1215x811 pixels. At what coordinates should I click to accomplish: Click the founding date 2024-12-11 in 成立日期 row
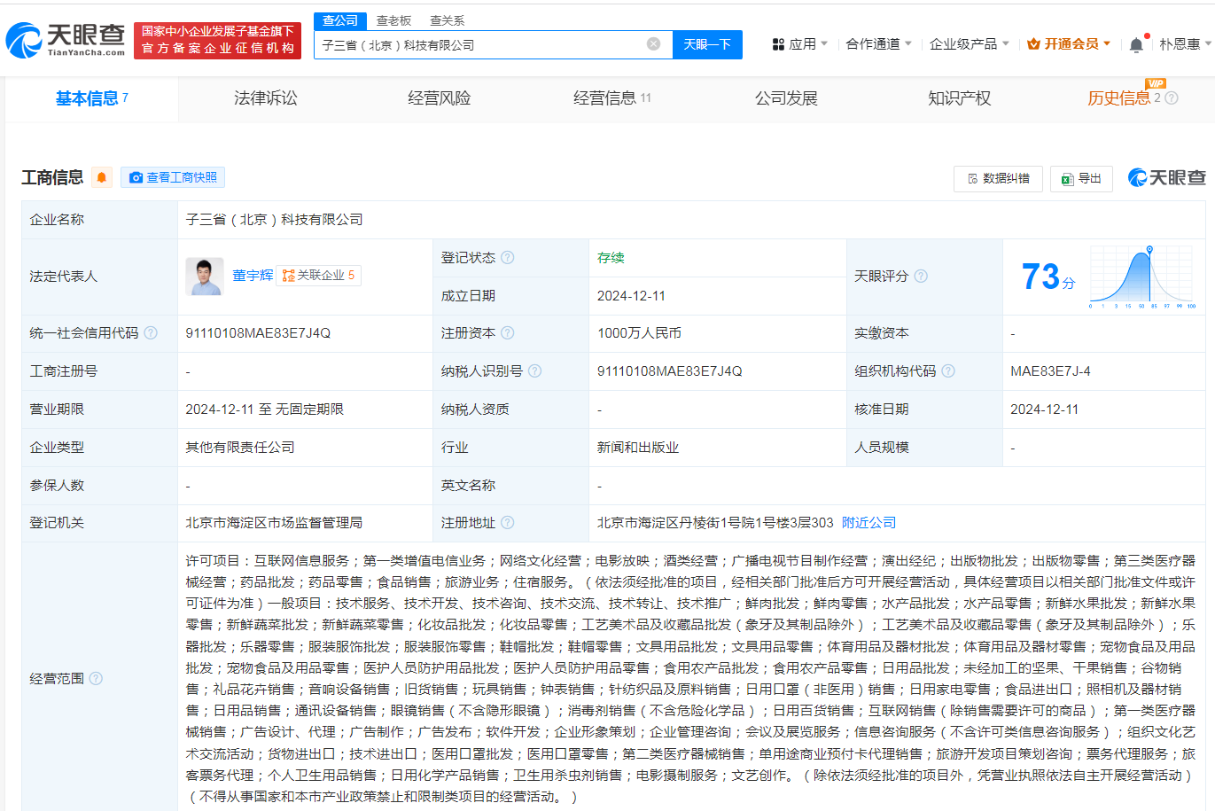point(631,296)
